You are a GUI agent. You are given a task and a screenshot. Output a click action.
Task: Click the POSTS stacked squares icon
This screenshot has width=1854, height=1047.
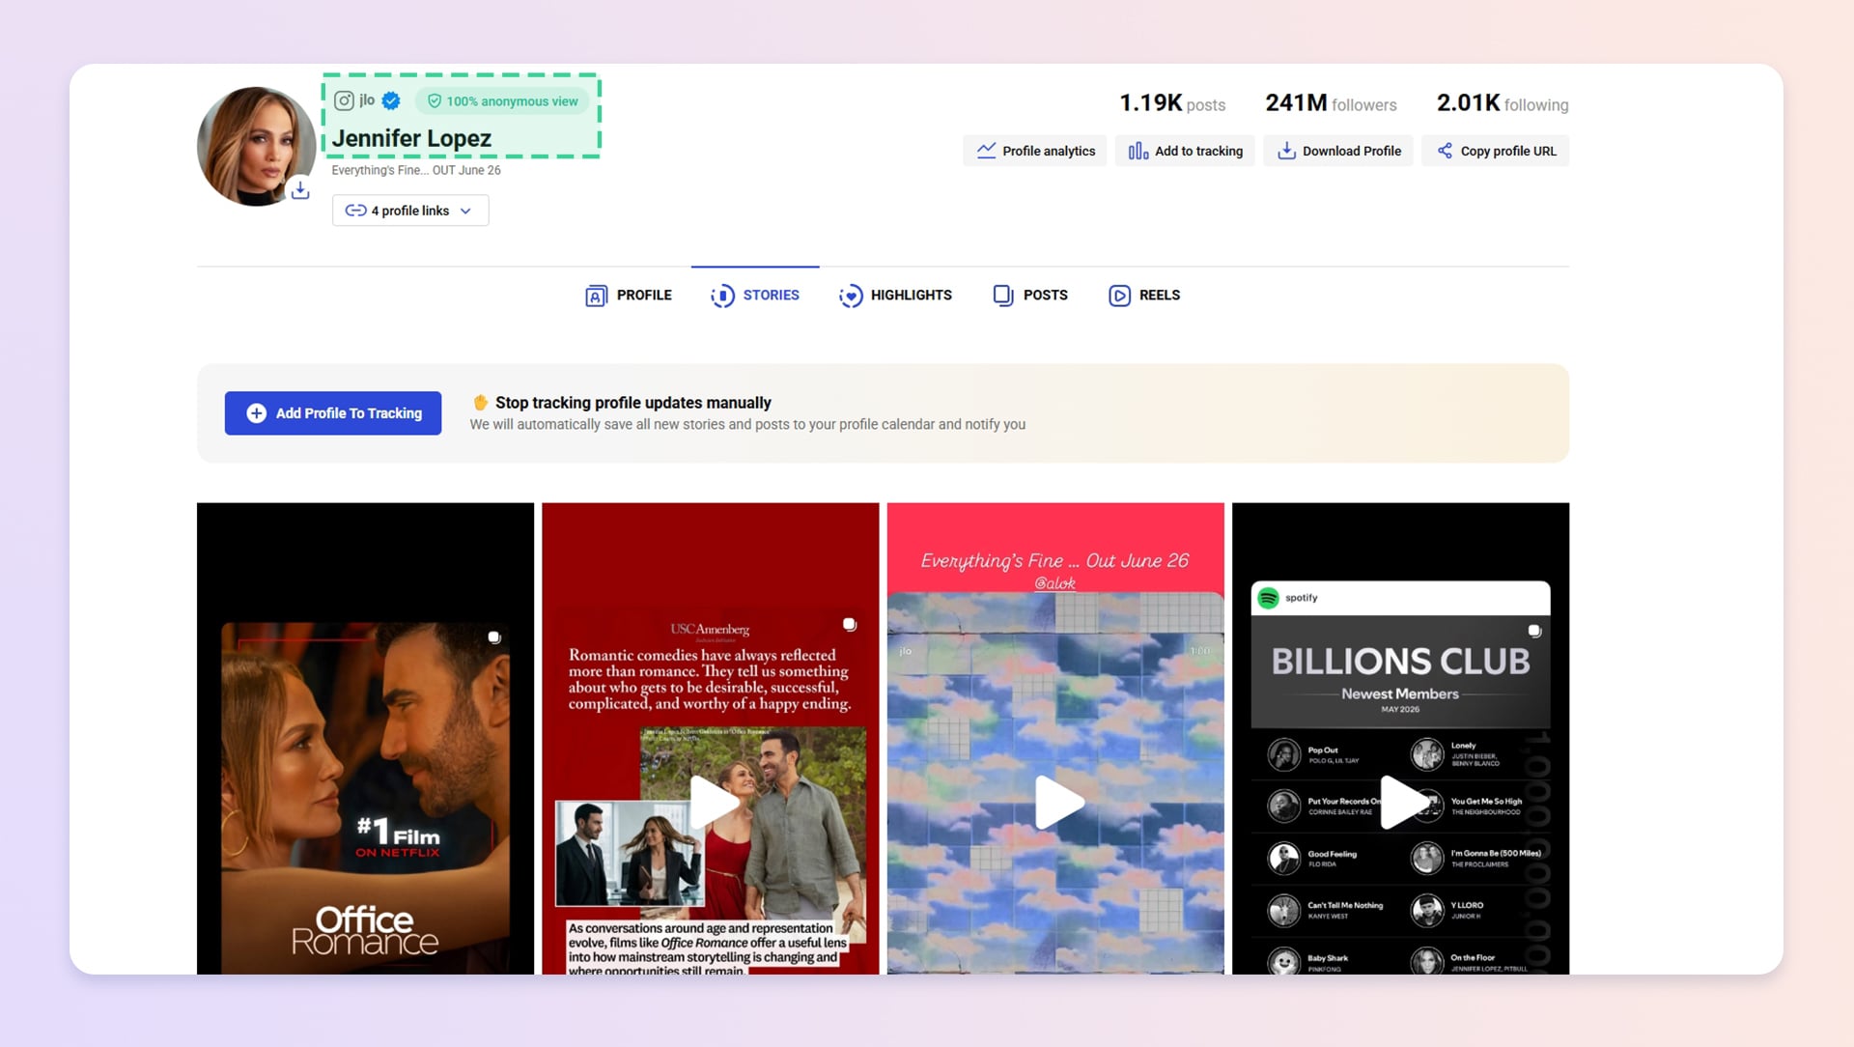pyautogui.click(x=1003, y=296)
